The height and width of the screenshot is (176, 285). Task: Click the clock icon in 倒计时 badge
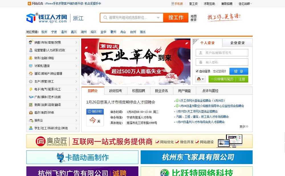click(89, 112)
